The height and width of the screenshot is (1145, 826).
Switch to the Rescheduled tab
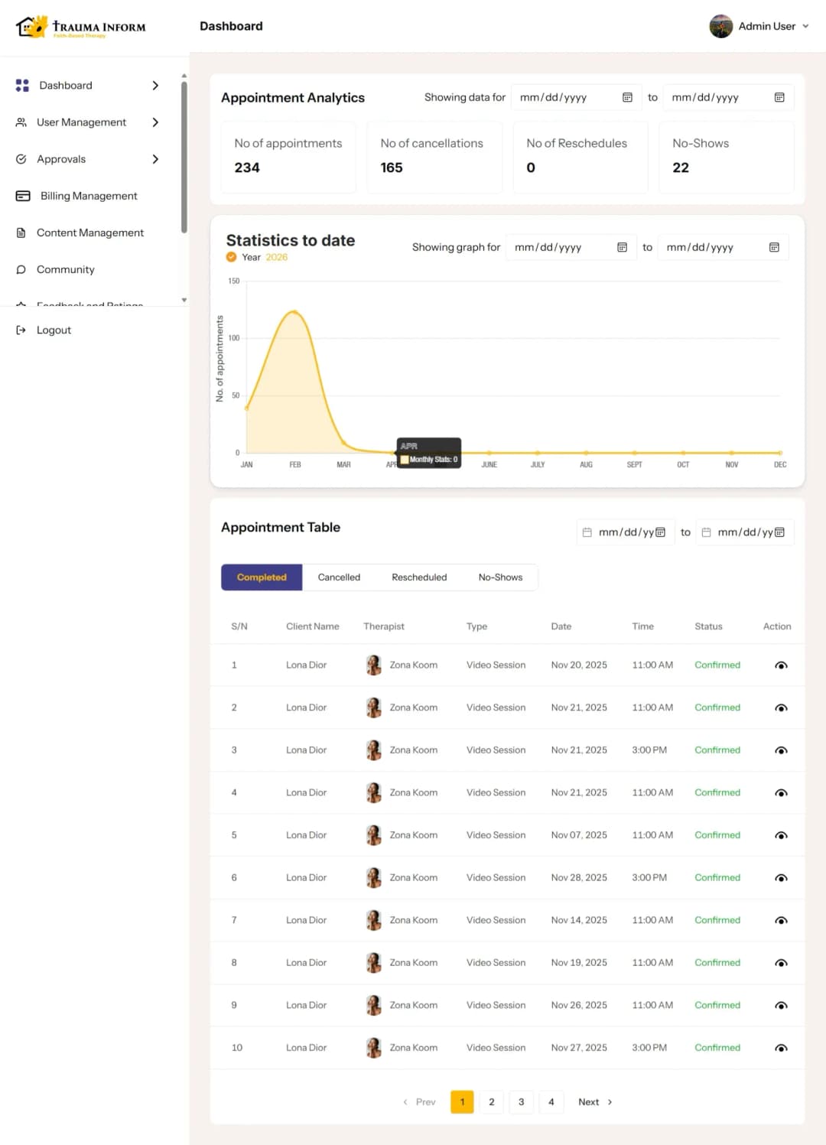pyautogui.click(x=419, y=577)
